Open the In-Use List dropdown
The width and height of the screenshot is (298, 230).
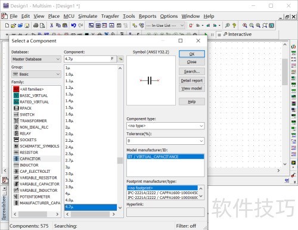coord(165,26)
